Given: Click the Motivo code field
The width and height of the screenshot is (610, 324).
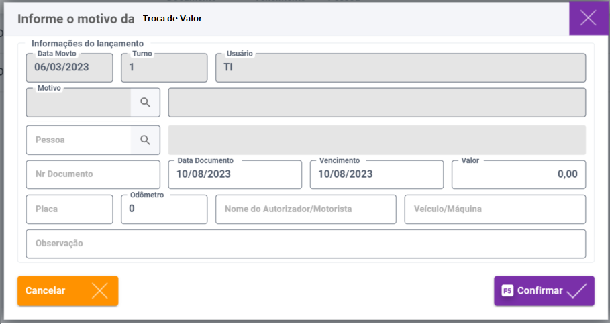Looking at the screenshot, I should pos(79,102).
